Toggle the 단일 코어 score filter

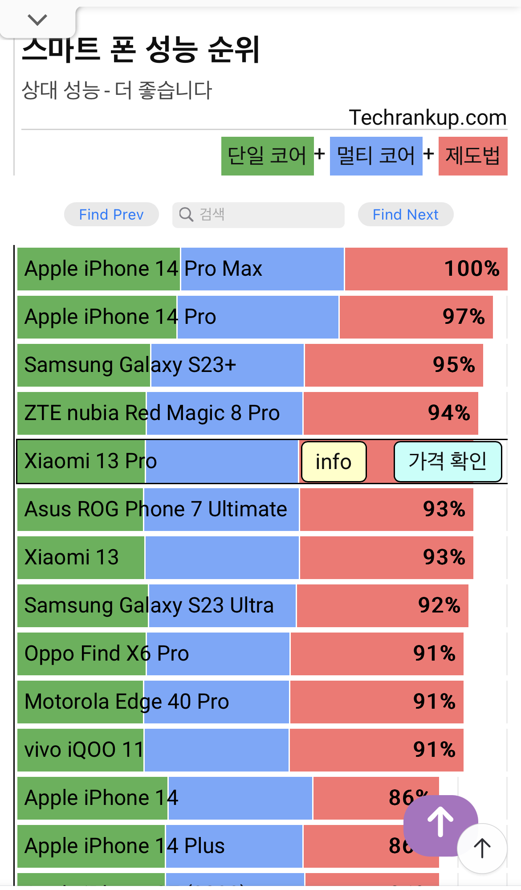267,156
